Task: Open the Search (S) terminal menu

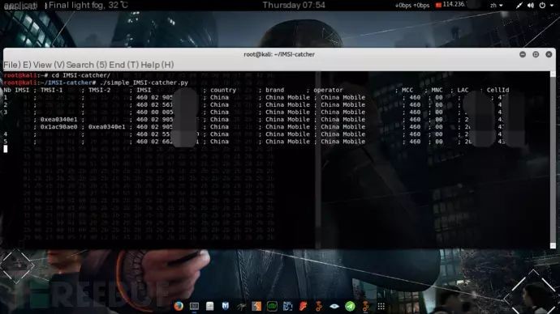Action: pos(87,65)
